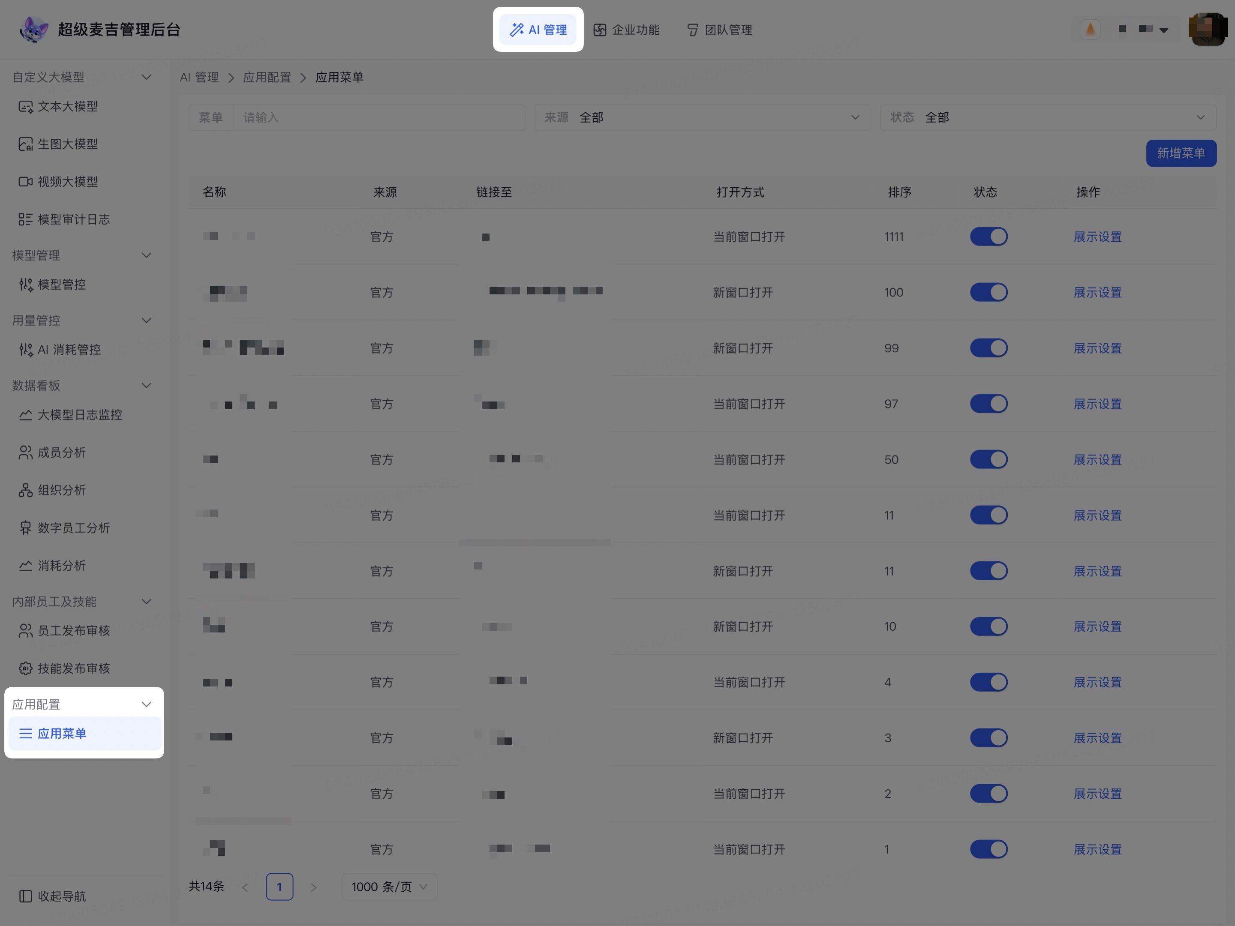Click the 菜单 search input field
The width and height of the screenshot is (1235, 926).
pos(379,117)
